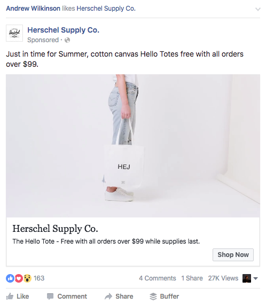Open the Andrew Wilkinson profile link
This screenshot has width=266, height=304.
point(33,9)
